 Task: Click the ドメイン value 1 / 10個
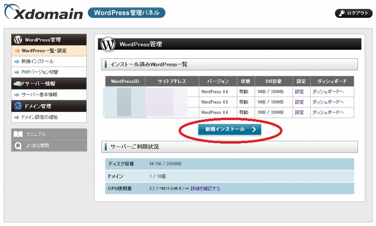(157, 176)
